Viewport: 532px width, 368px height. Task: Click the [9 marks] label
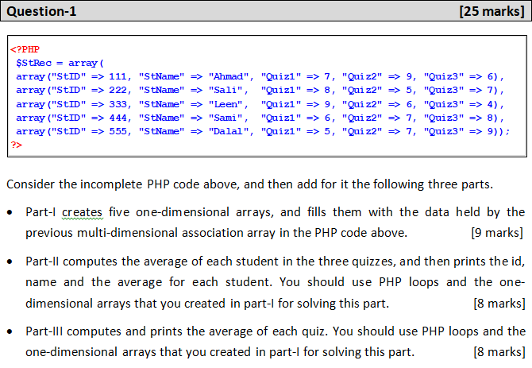(x=497, y=233)
